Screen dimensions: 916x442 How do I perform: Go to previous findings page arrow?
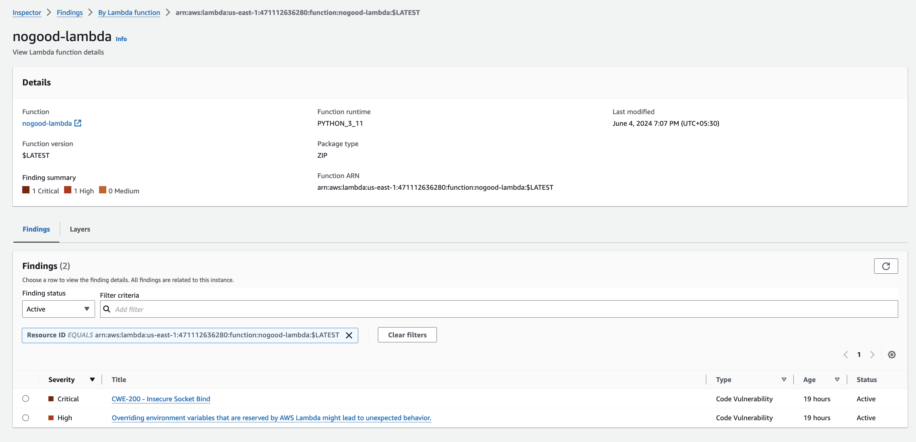point(846,355)
